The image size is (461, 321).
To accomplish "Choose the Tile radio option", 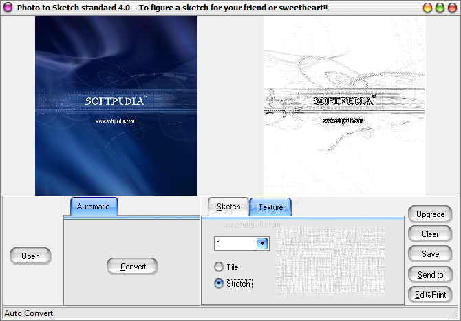I will click(226, 267).
